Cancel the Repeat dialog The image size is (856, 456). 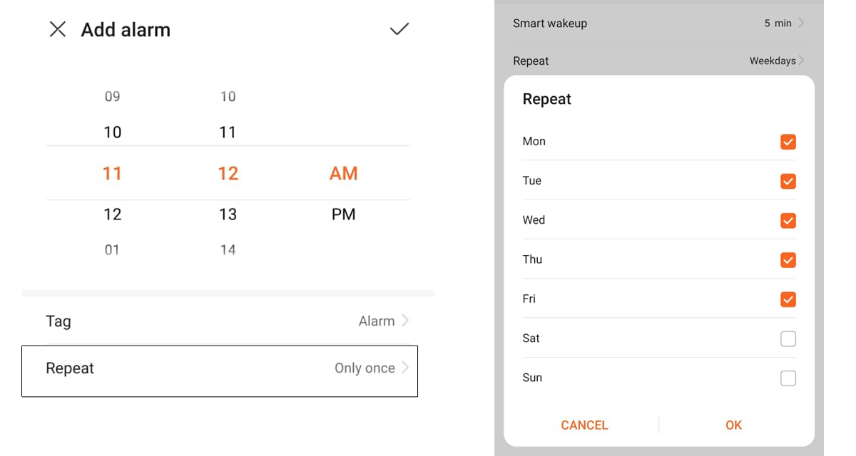click(x=584, y=425)
